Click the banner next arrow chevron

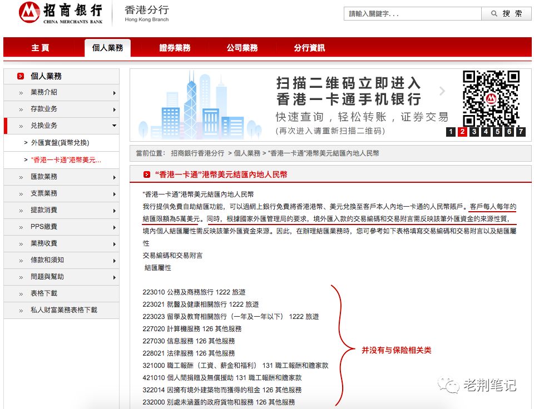(x=442, y=92)
